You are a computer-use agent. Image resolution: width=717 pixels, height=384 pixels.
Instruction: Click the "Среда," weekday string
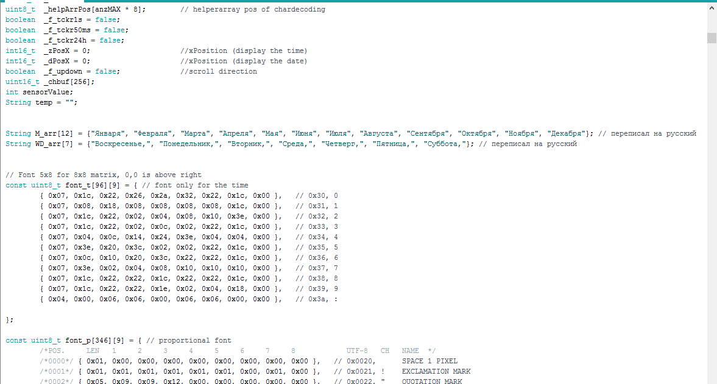(295, 144)
